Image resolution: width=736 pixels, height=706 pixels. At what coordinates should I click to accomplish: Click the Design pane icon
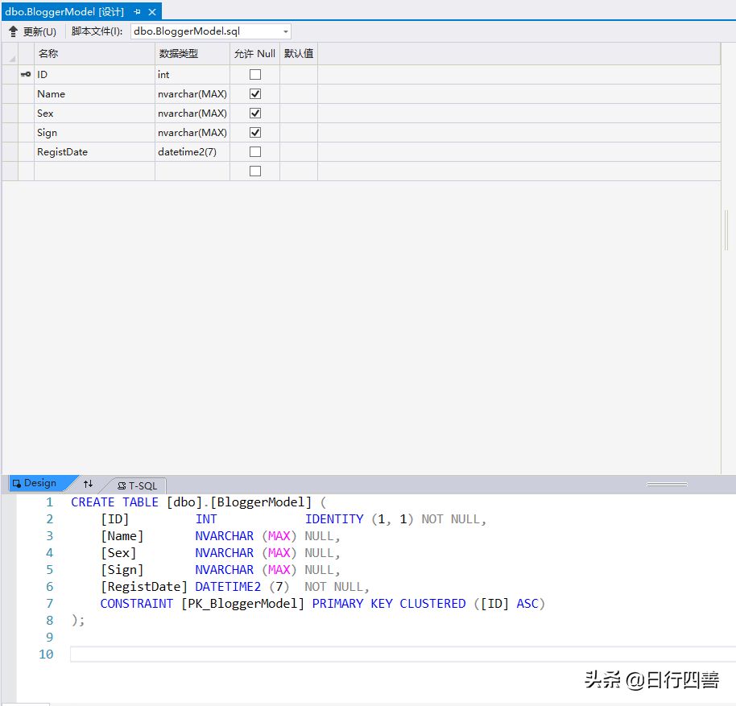pos(17,482)
